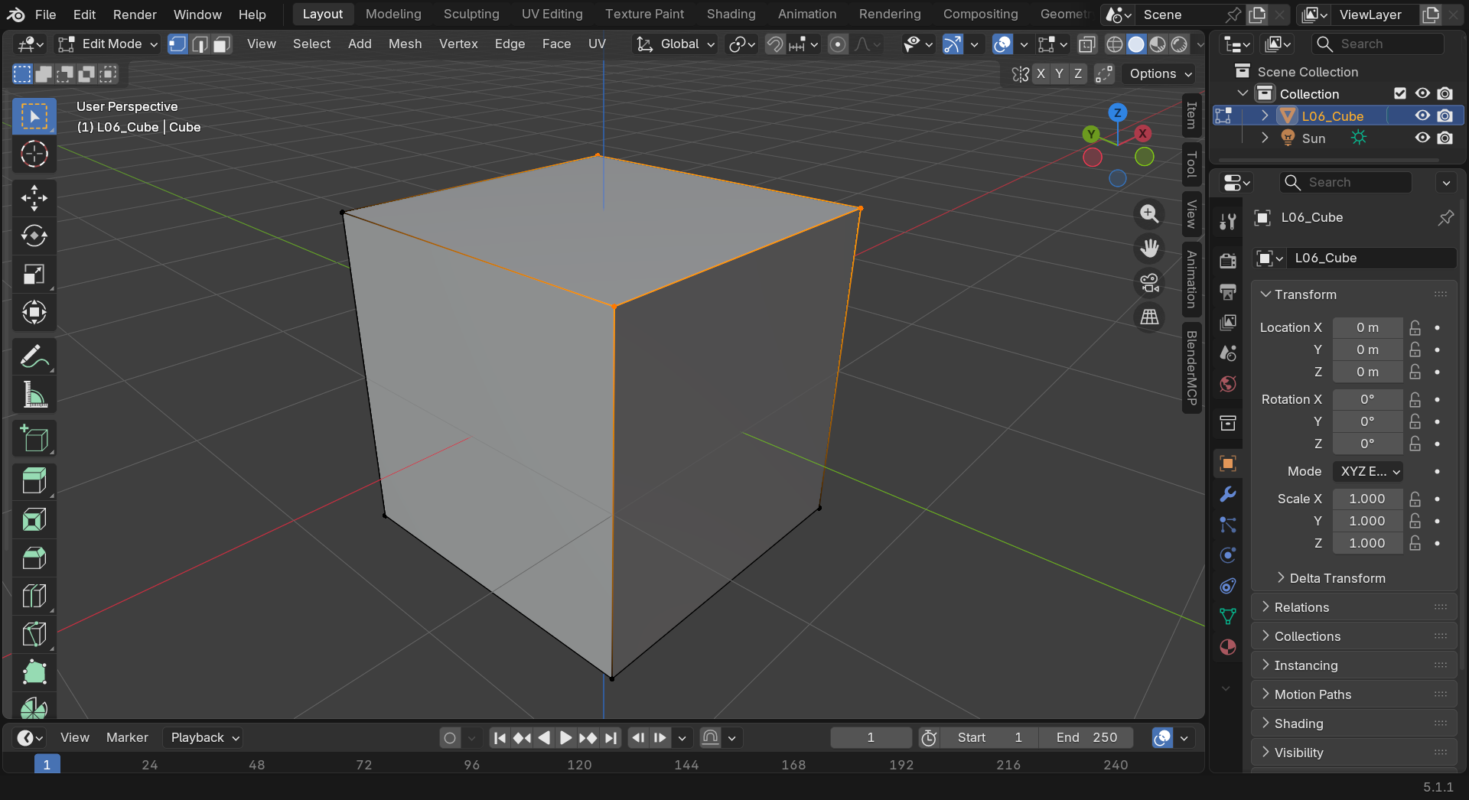1469x800 pixels.
Task: Click the End frame 250 field
Action: click(x=1086, y=737)
